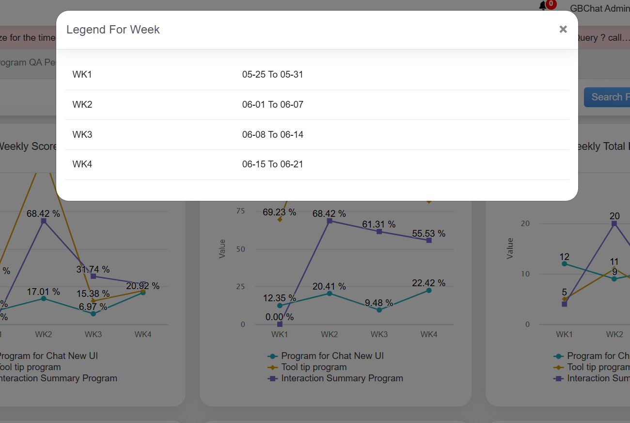This screenshot has height=423, width=630.
Task: Select the WK1 row in legend table
Action: click(x=82, y=75)
